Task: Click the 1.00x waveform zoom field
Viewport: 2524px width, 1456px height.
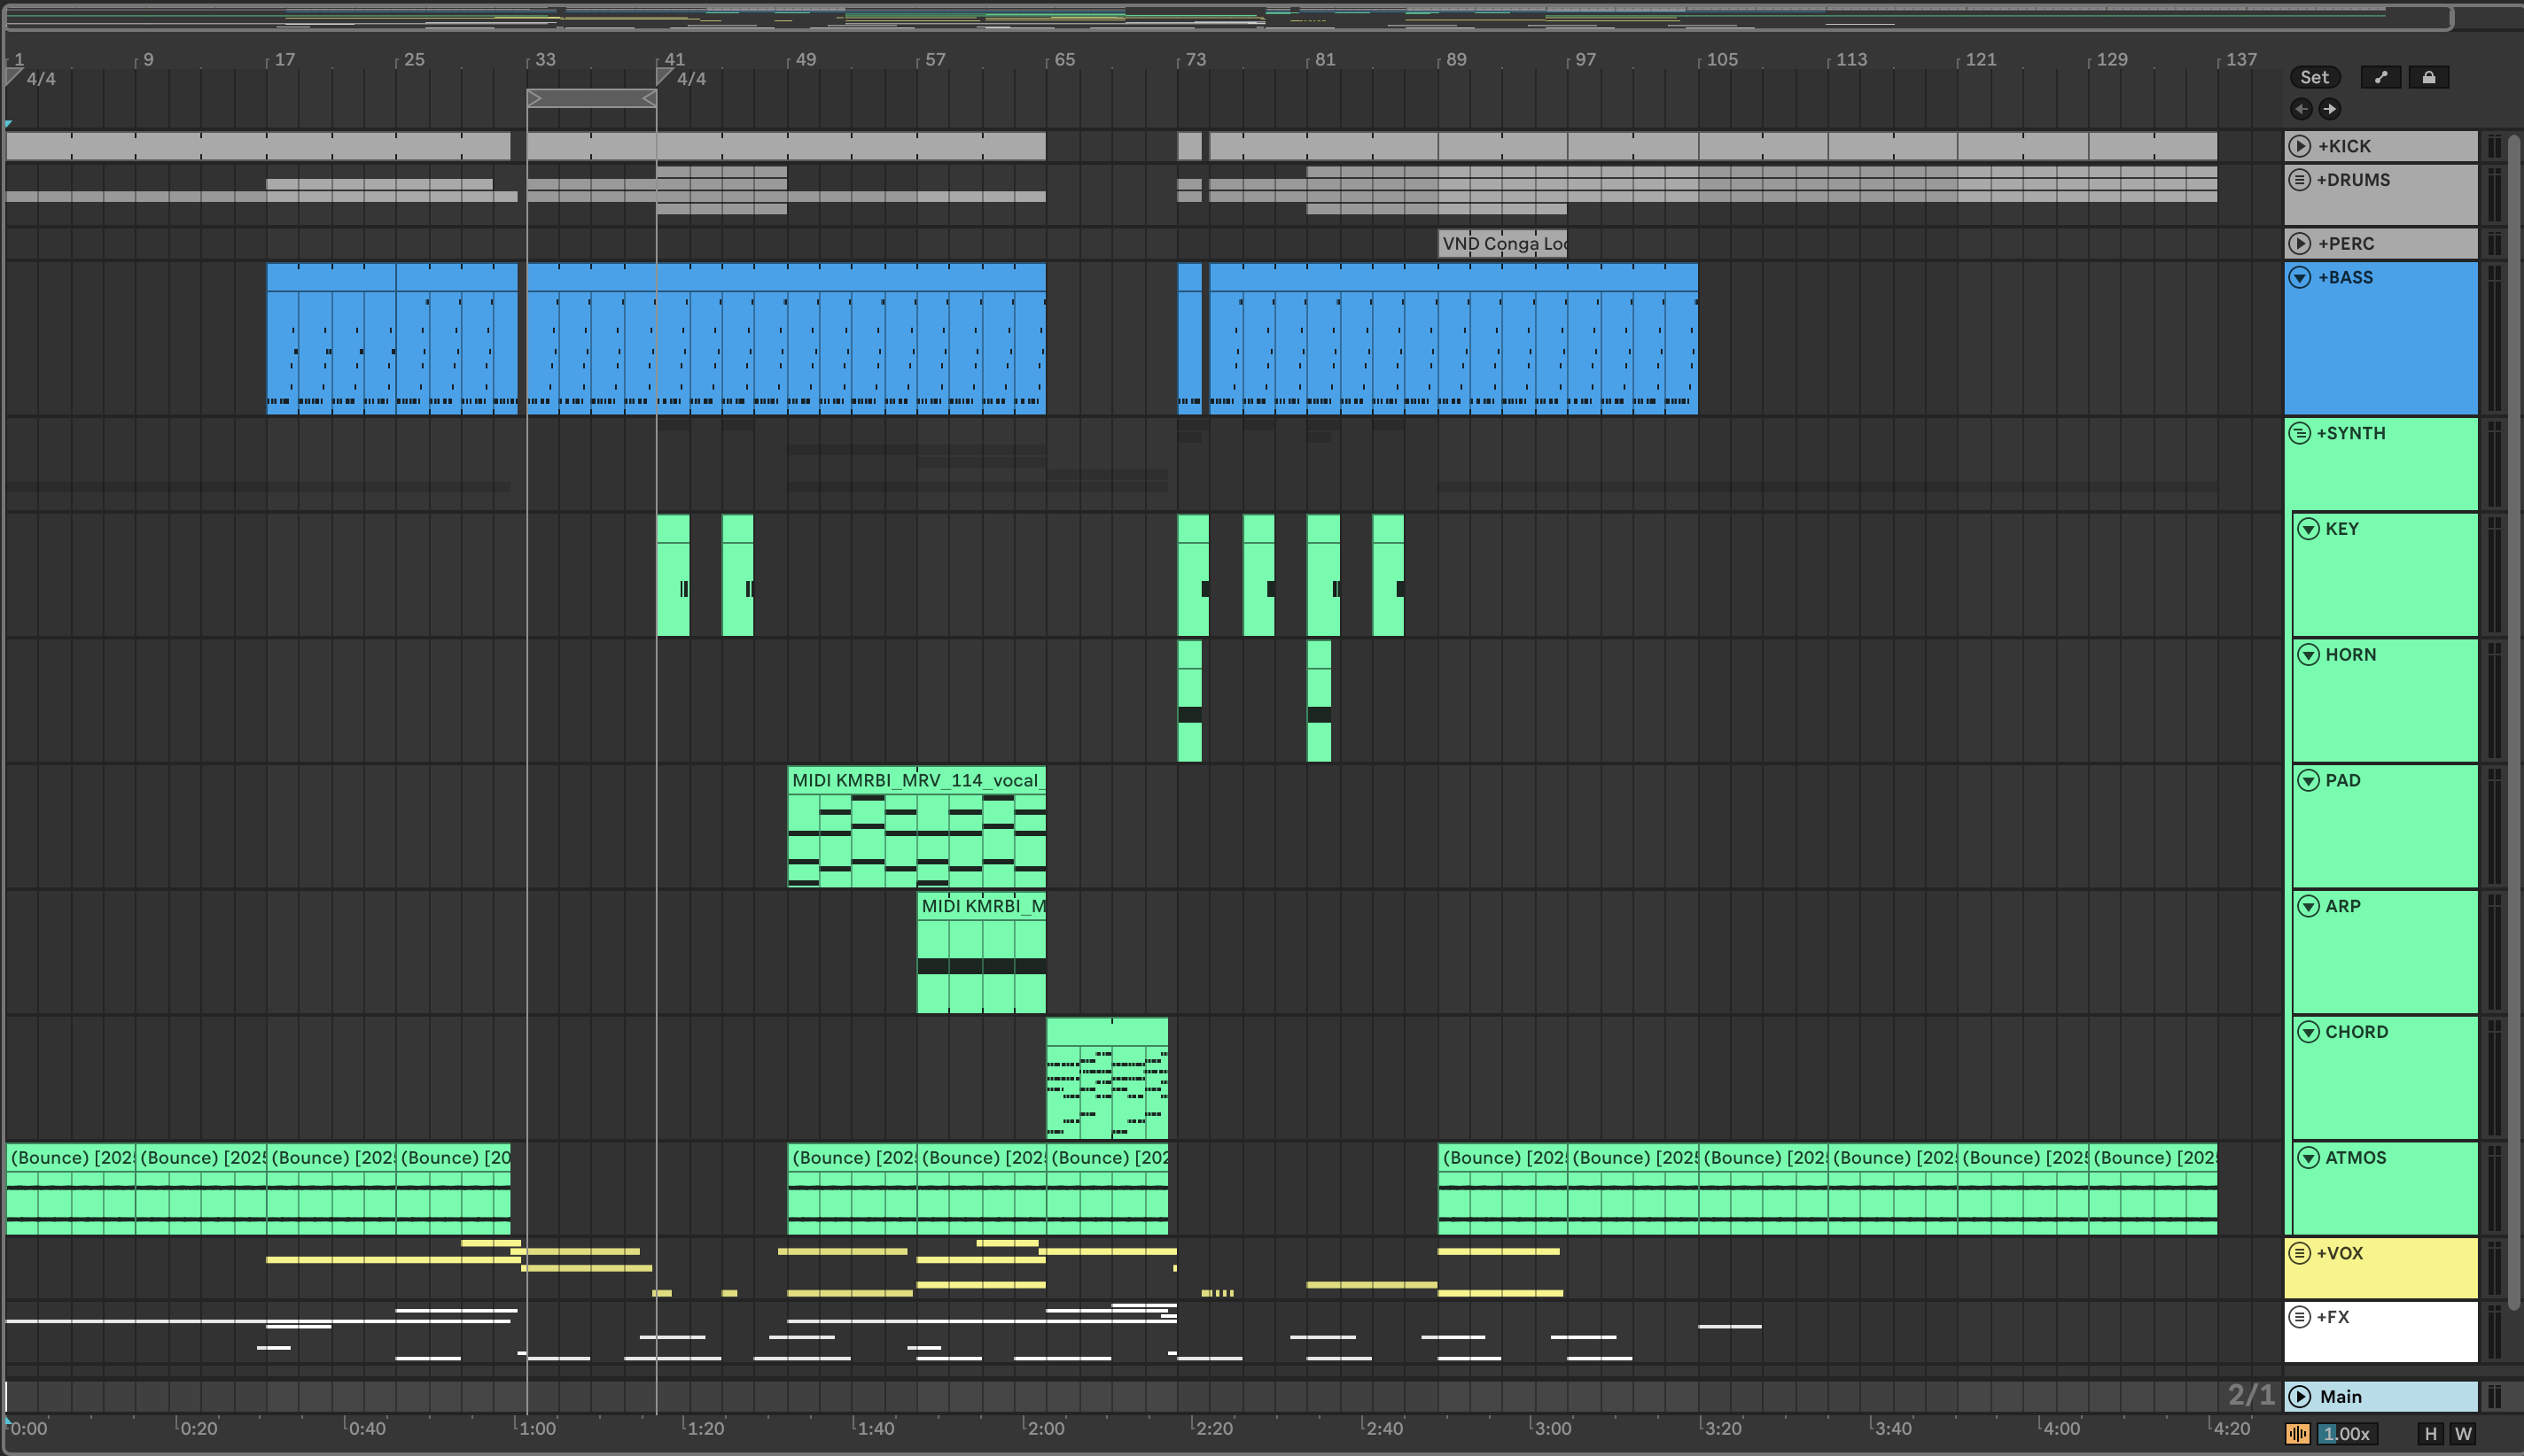Action: pos(2347,1434)
